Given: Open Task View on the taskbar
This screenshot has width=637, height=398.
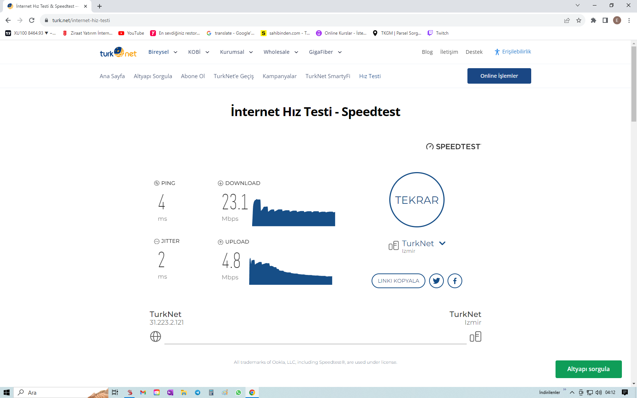Looking at the screenshot, I should 115,392.
